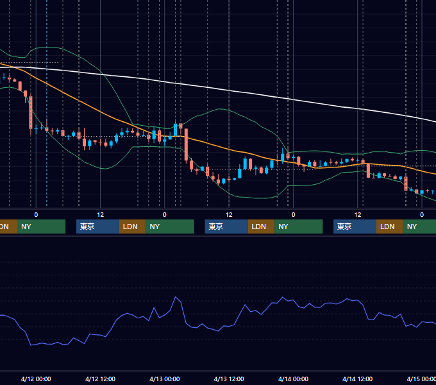This screenshot has width=436, height=385.
Task: Select the NY session block for 4/14
Action: tap(419, 227)
